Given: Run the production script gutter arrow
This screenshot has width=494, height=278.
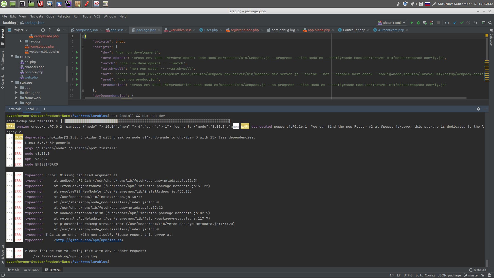Looking at the screenshot, I should click(x=77, y=85).
